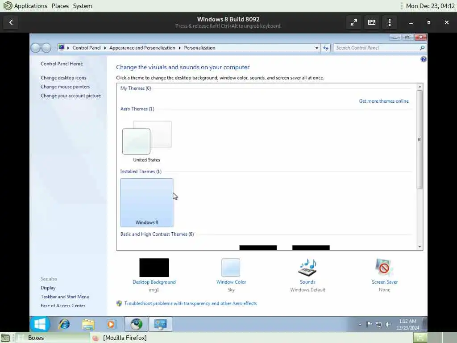Open Sounds settings icon
457x343 pixels.
[x=307, y=268]
